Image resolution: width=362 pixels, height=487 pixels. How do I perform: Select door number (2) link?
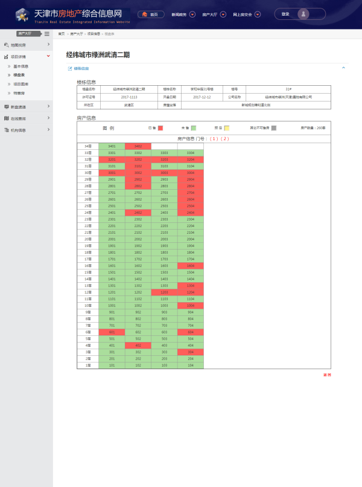tap(224, 139)
